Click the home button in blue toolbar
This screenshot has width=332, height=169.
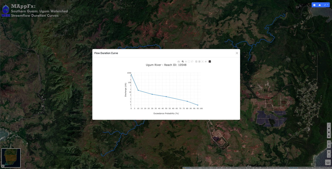(x=320, y=5)
